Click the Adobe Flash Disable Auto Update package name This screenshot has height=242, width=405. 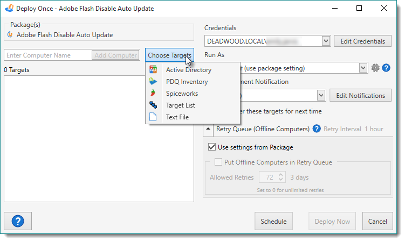[65, 35]
